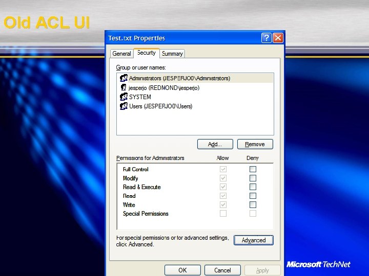
Task: Open Advanced permission settings
Action: click(x=254, y=240)
